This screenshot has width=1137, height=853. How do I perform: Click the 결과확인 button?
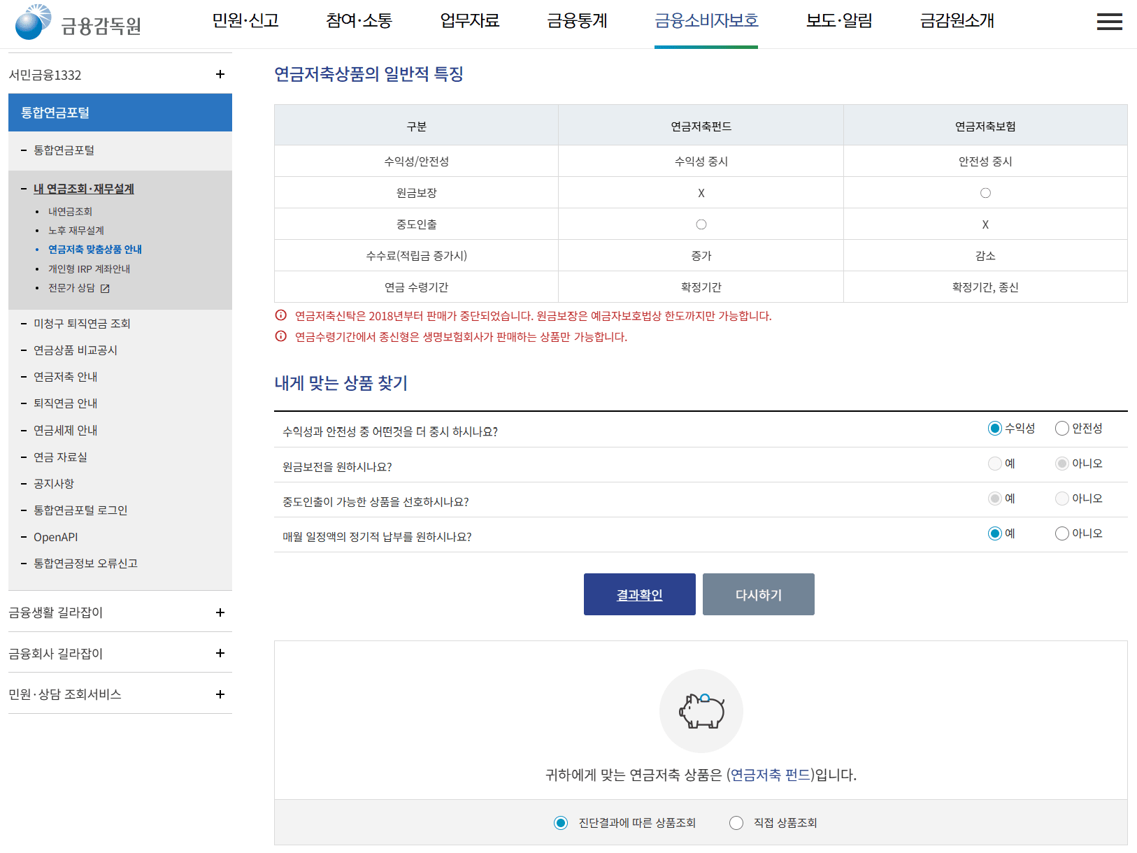640,594
